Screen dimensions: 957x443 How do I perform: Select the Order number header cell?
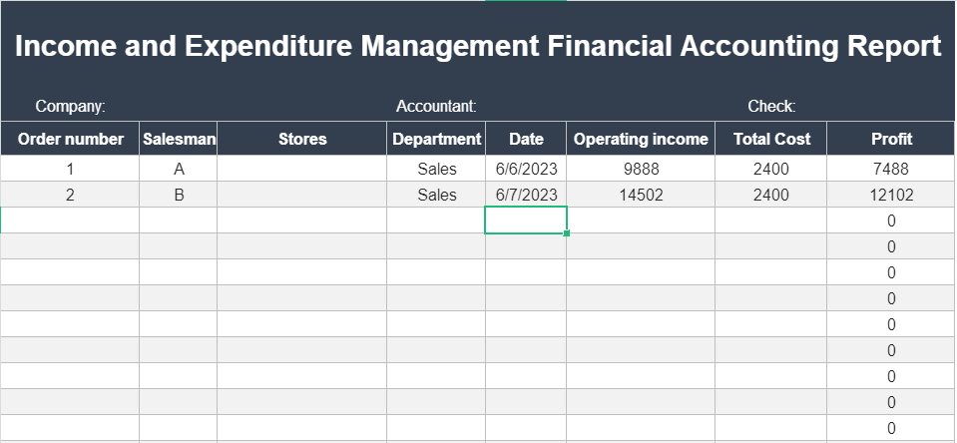pyautogui.click(x=70, y=139)
